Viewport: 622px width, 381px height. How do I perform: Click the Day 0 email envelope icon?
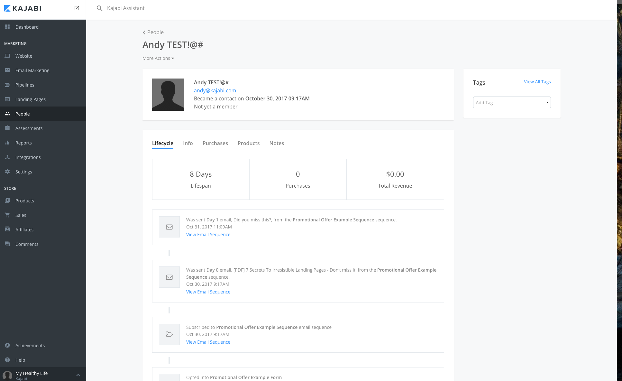pyautogui.click(x=169, y=277)
